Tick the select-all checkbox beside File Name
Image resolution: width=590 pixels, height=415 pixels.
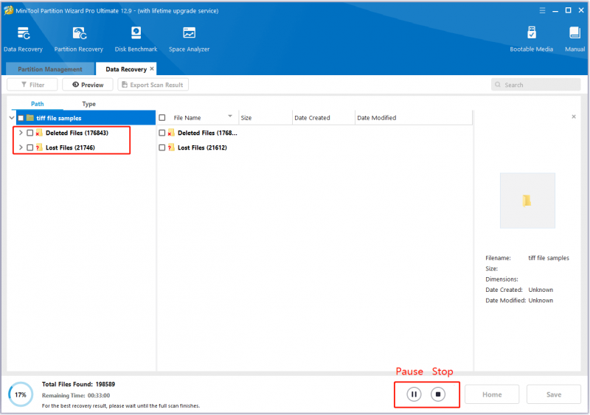pyautogui.click(x=162, y=118)
